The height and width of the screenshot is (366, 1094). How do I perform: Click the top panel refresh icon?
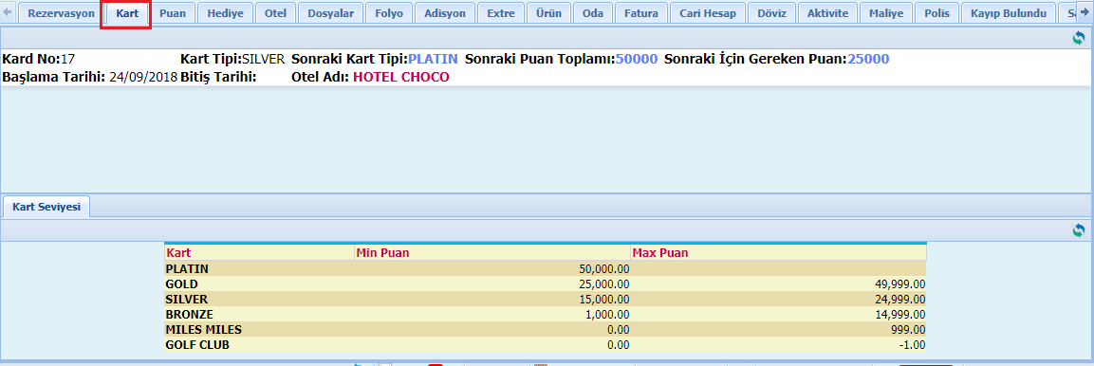pyautogui.click(x=1079, y=38)
